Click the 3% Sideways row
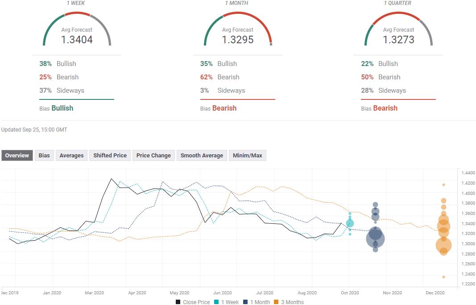 223,91
